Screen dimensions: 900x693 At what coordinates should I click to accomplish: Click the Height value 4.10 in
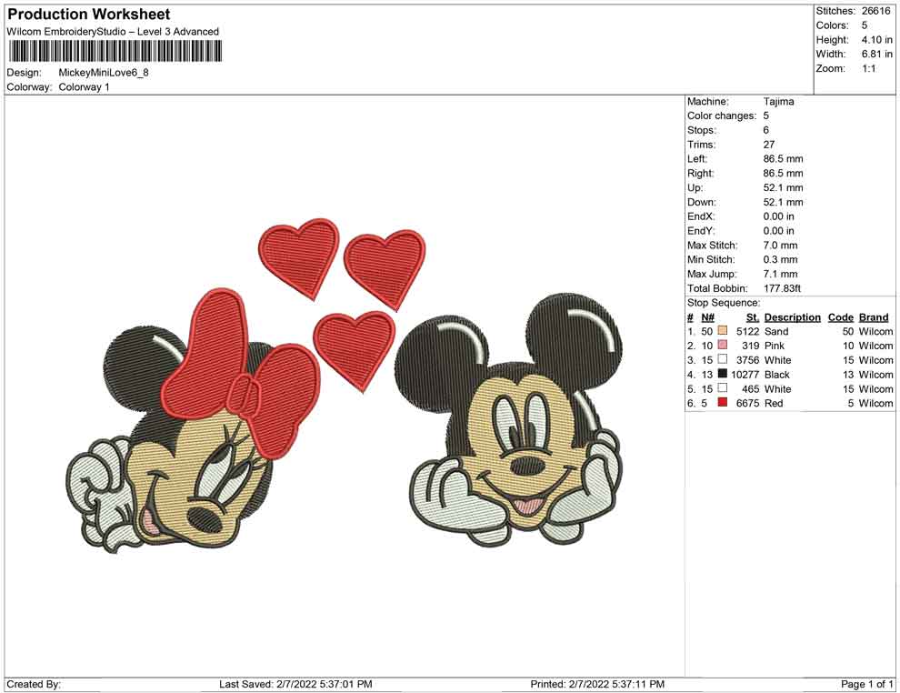[x=876, y=40]
